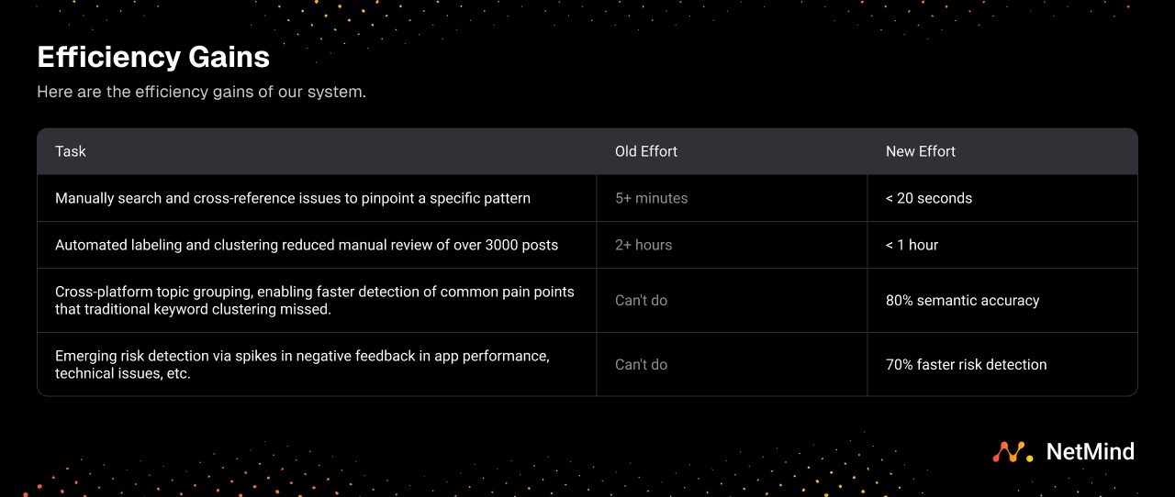Click the "70% faster risk detection" cell
This screenshot has height=497, width=1175.
(966, 365)
